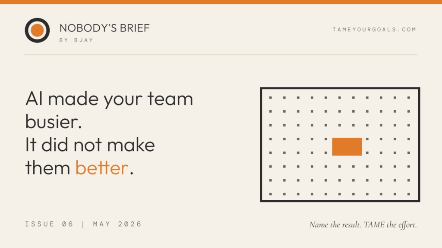This screenshot has height=248, width=442.
Task: Click the top-left dot of the grid
Action: point(271,98)
